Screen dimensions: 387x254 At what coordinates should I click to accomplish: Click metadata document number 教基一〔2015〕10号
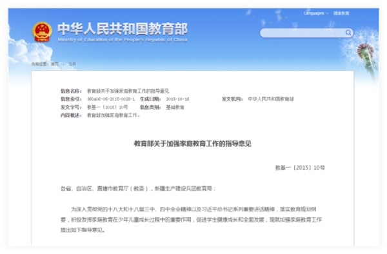tap(107, 107)
